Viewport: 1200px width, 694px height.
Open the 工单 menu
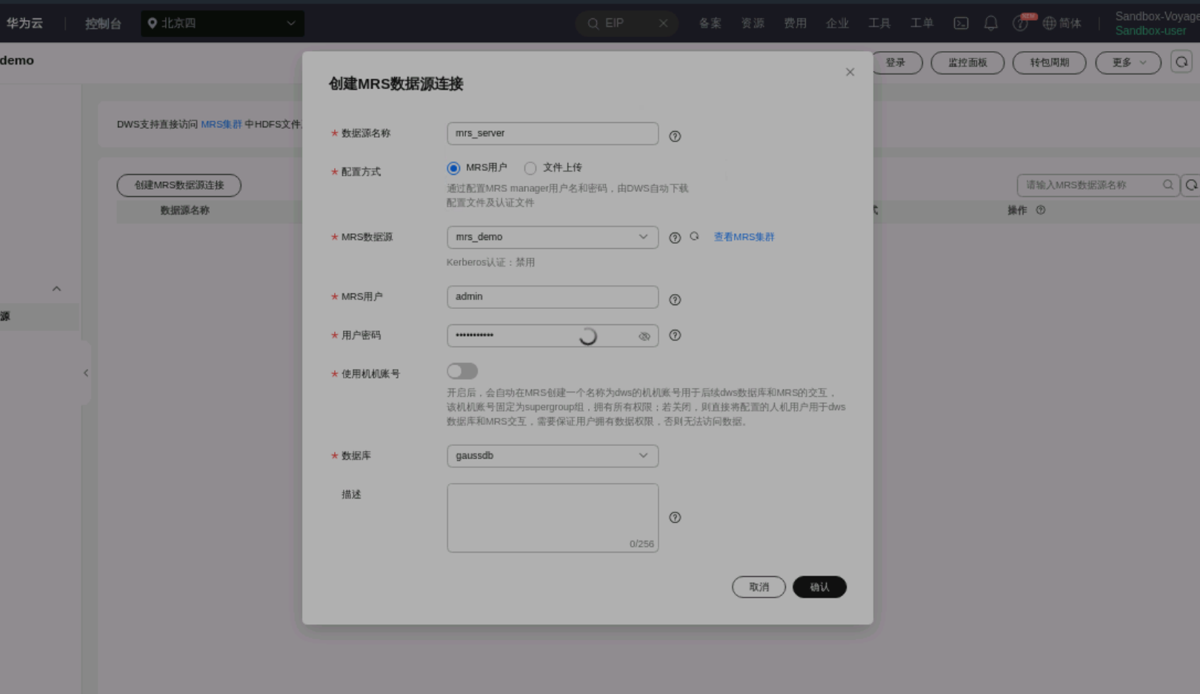[921, 24]
